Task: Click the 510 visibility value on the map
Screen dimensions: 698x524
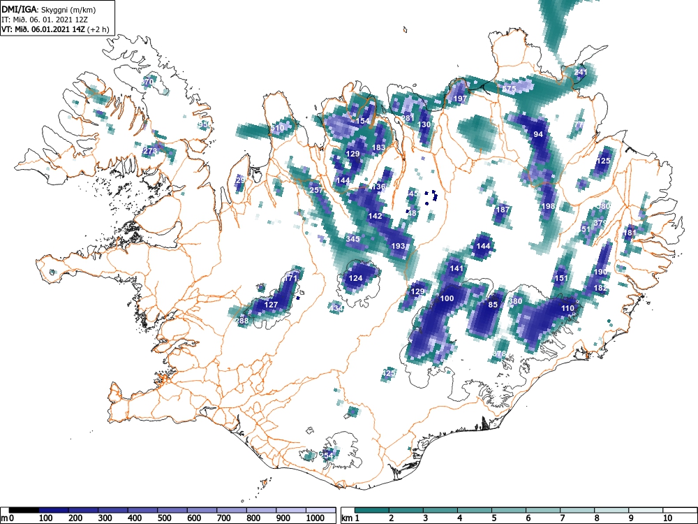Action: click(277, 128)
